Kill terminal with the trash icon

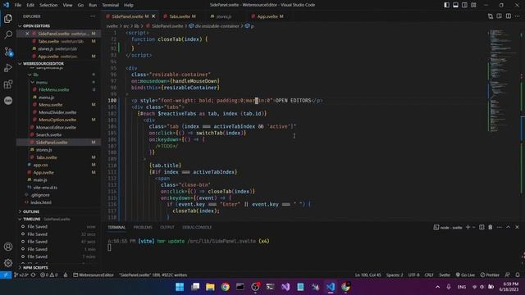coord(491,227)
